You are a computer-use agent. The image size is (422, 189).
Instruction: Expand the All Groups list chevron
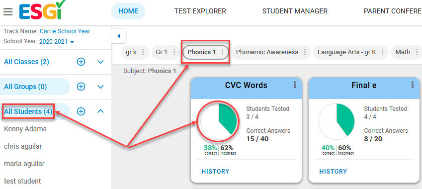click(x=100, y=87)
